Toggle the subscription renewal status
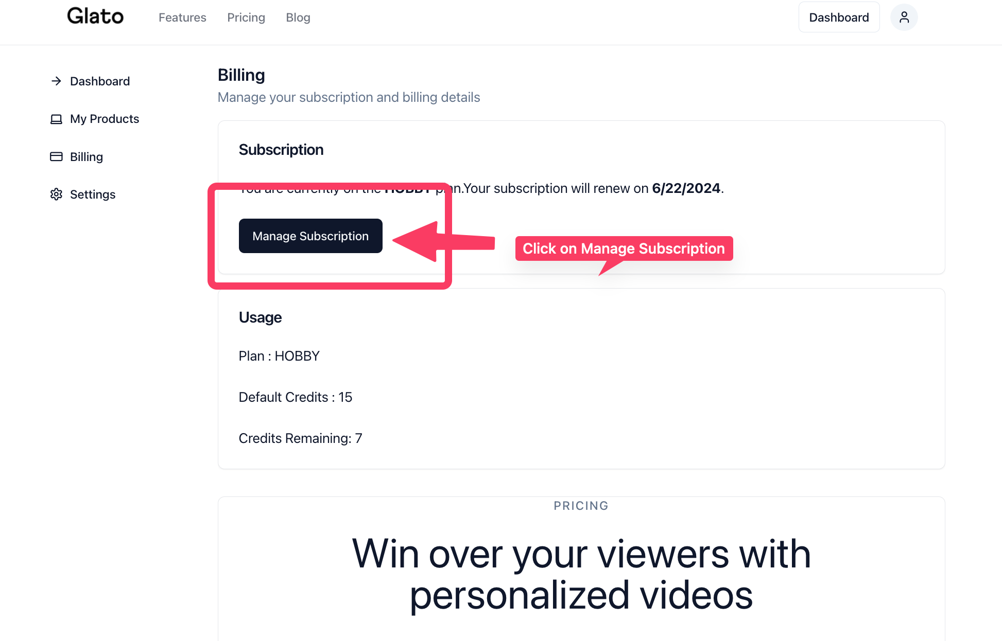This screenshot has height=641, width=1002. (x=309, y=235)
